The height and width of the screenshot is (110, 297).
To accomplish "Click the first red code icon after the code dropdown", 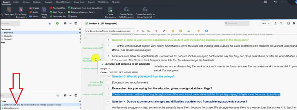I will click(x=138, y=31).
